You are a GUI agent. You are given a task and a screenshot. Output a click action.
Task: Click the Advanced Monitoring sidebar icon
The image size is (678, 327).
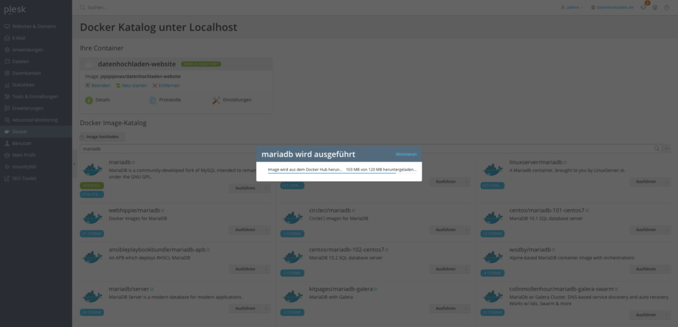coord(7,120)
